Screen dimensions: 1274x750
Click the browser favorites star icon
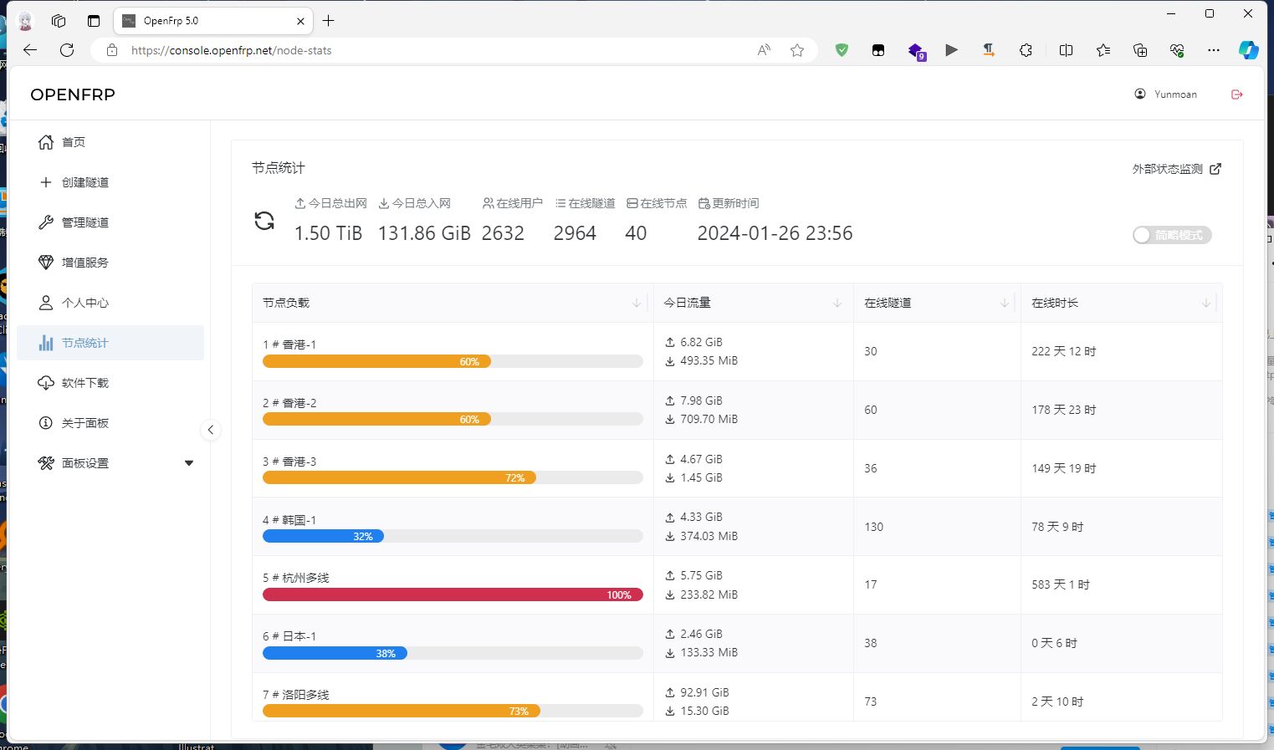tap(797, 50)
